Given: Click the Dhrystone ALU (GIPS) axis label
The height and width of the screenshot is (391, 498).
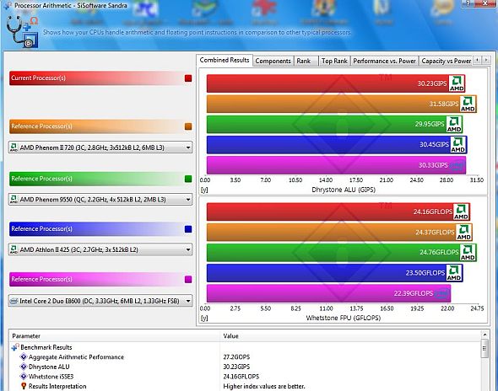Looking at the screenshot, I should (344, 190).
